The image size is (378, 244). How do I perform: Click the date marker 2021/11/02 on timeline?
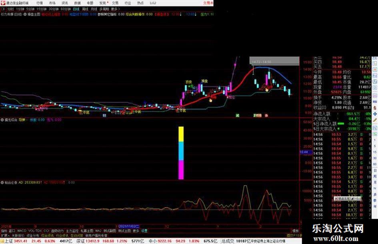click(129, 226)
